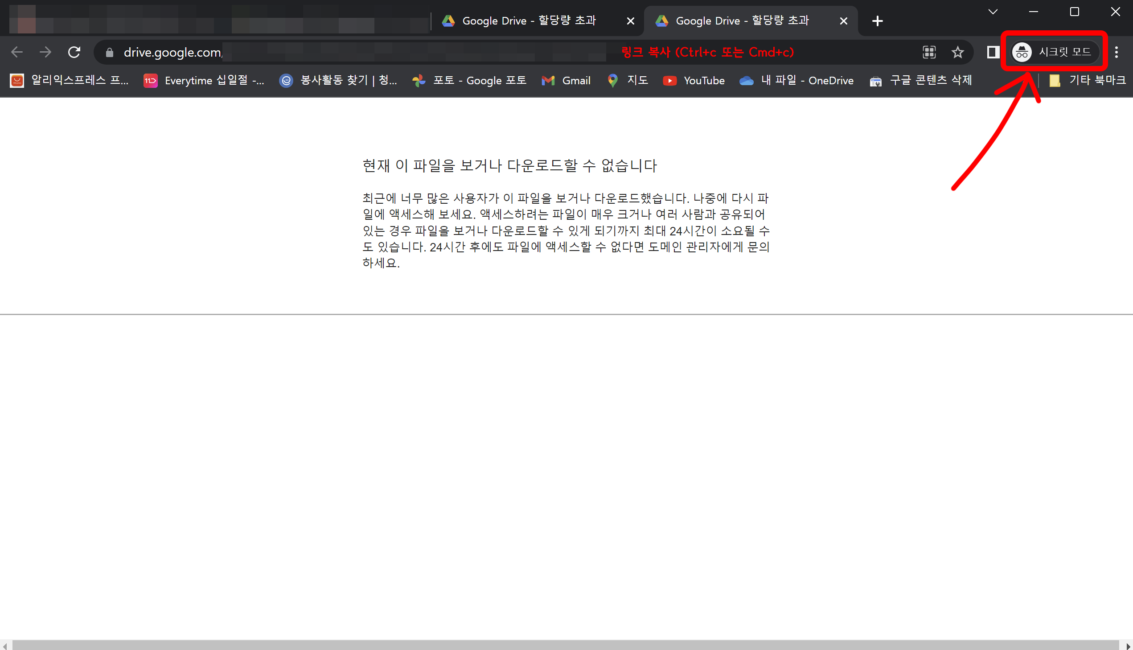The image size is (1133, 650).
Task: Open 내 파일 - OneDrive bookmark
Action: (796, 80)
